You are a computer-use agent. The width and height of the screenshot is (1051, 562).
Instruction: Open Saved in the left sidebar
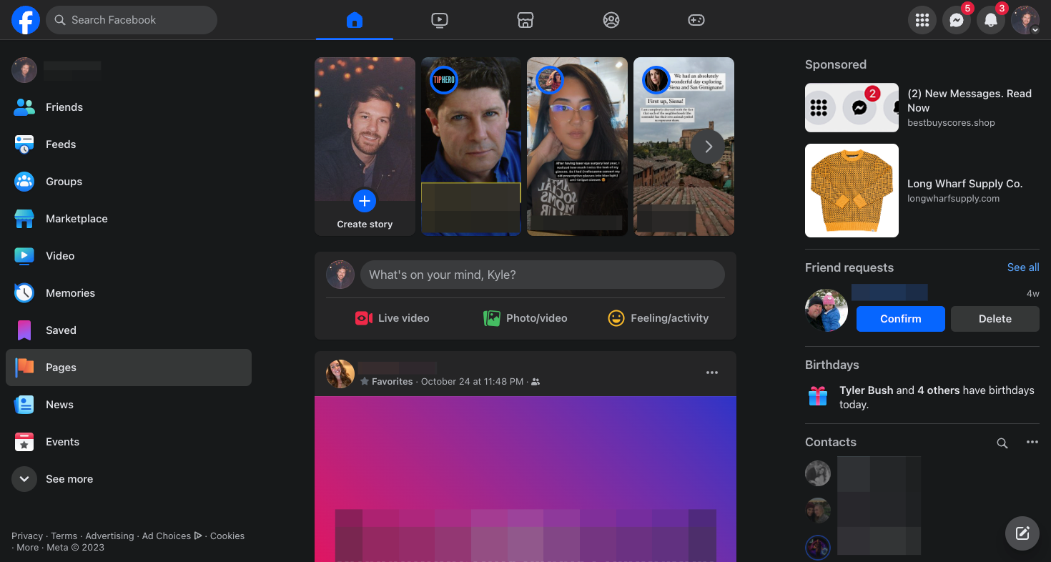pyautogui.click(x=129, y=330)
